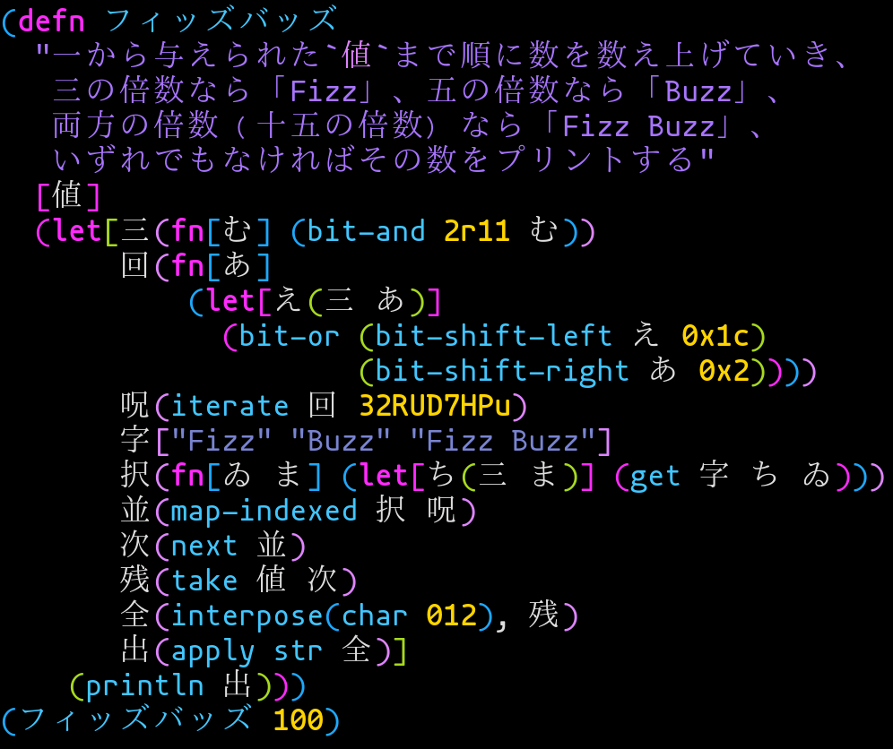Click the map-indexed function name
The height and width of the screenshot is (749, 893).
264,512
